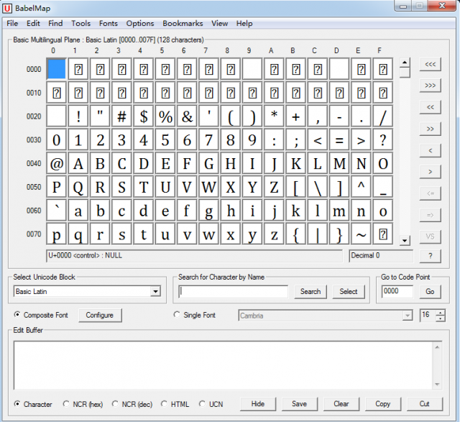460x422 pixels.
Task: Select the capital letter Q cell
Action: coord(78,187)
